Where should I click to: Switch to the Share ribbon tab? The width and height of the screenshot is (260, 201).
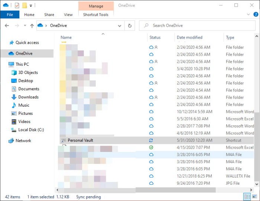(x=49, y=14)
